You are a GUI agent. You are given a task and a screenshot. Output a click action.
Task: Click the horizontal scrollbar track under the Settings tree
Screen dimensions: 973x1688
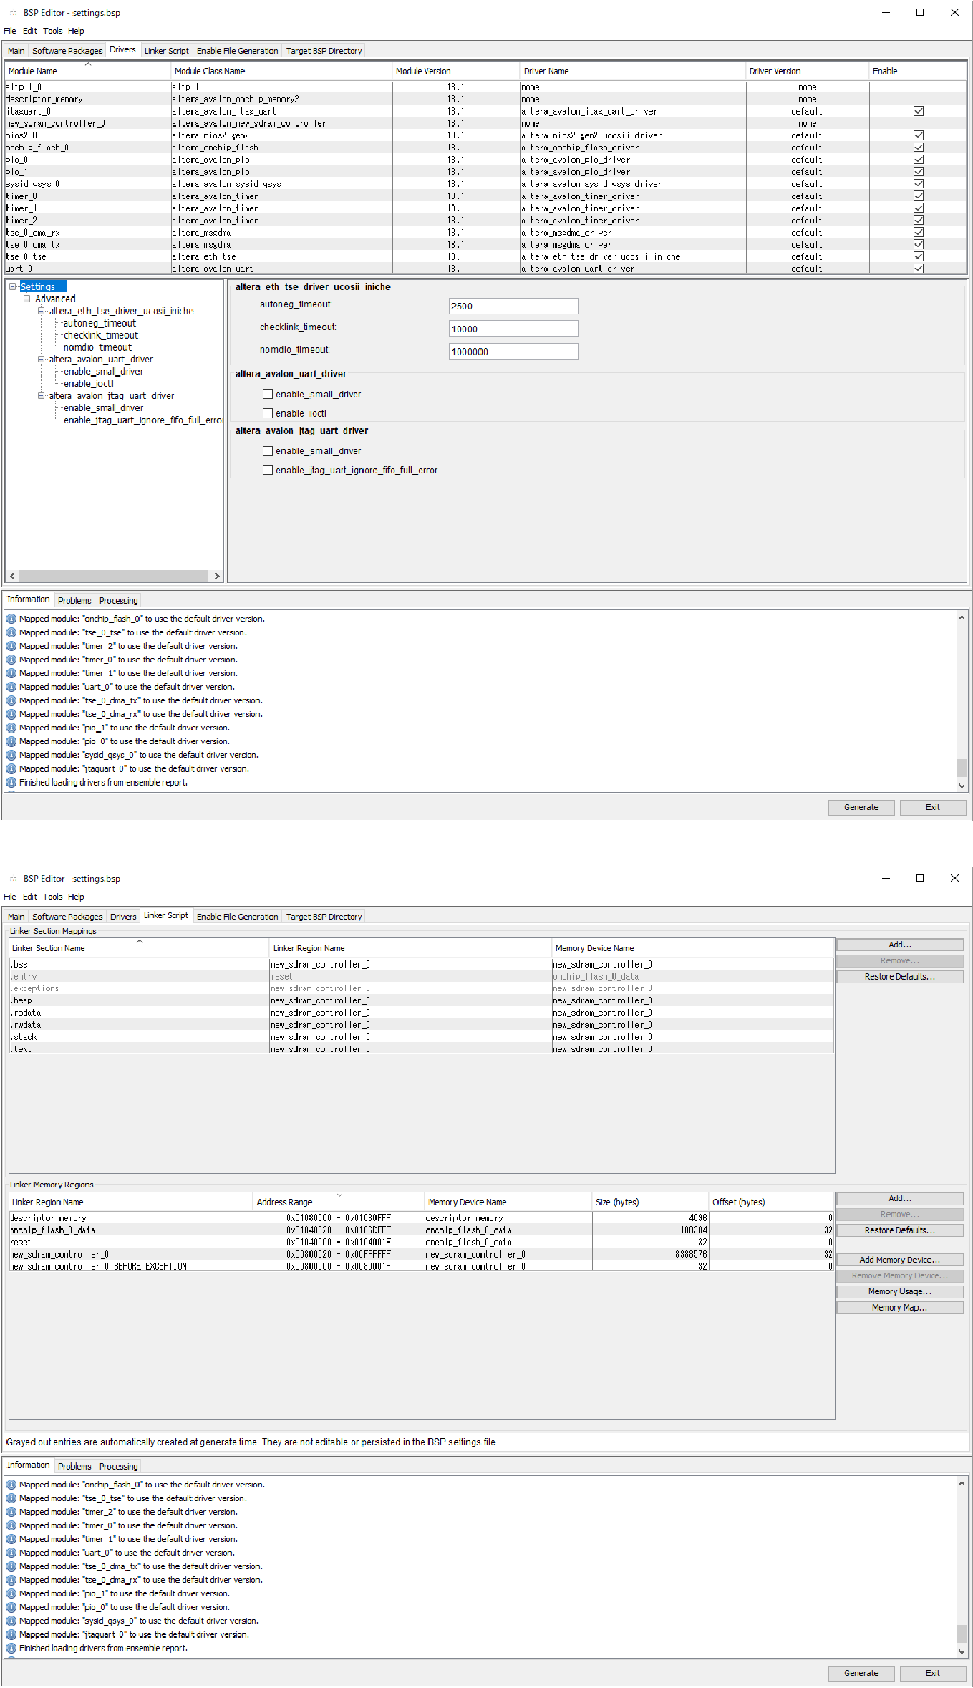[113, 576]
